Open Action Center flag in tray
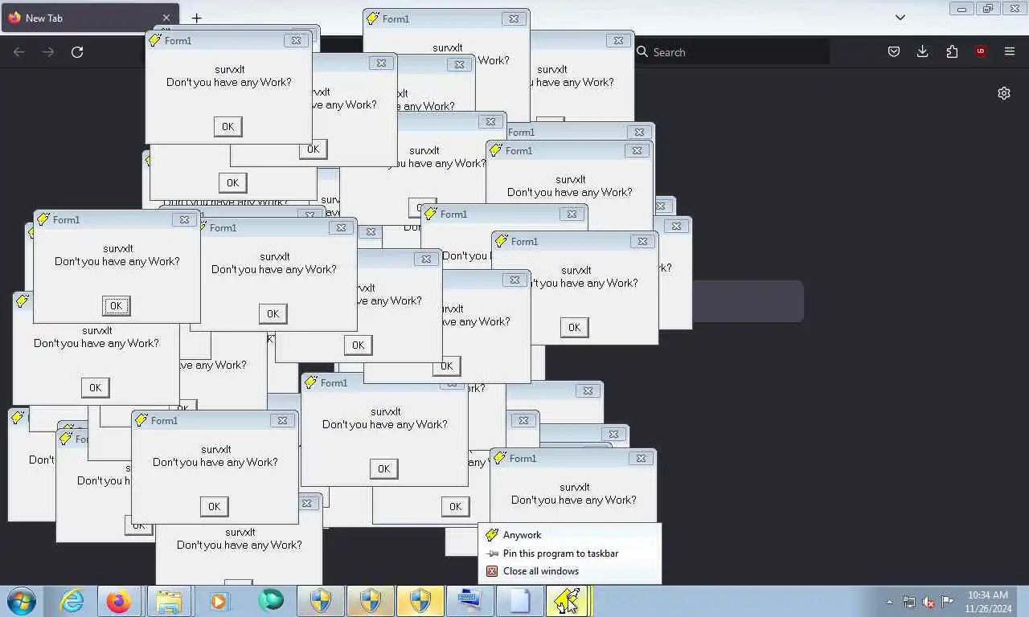Screen dimensions: 1029x617 point(948,602)
